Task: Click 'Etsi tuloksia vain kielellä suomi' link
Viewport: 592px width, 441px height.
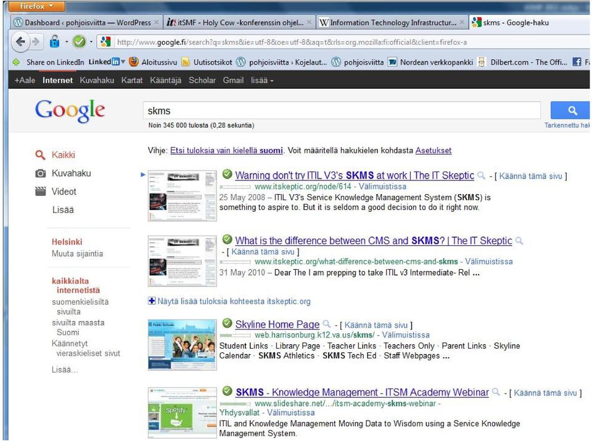Action: [226, 150]
